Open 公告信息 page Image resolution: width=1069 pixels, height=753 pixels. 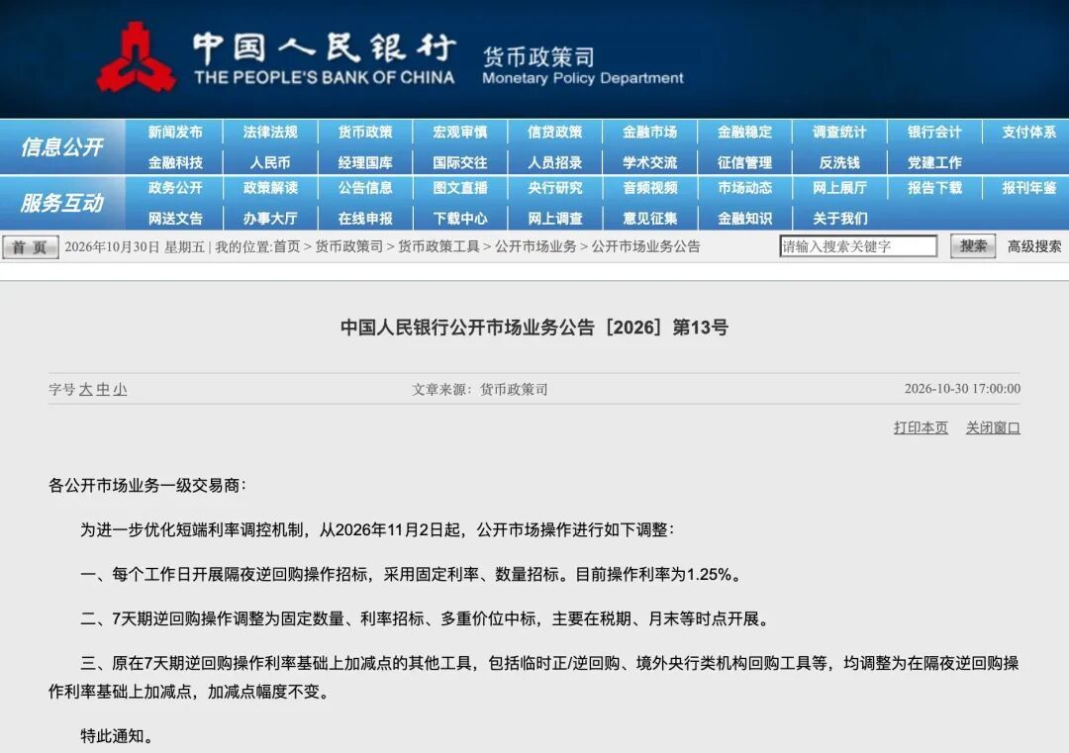[365, 188]
